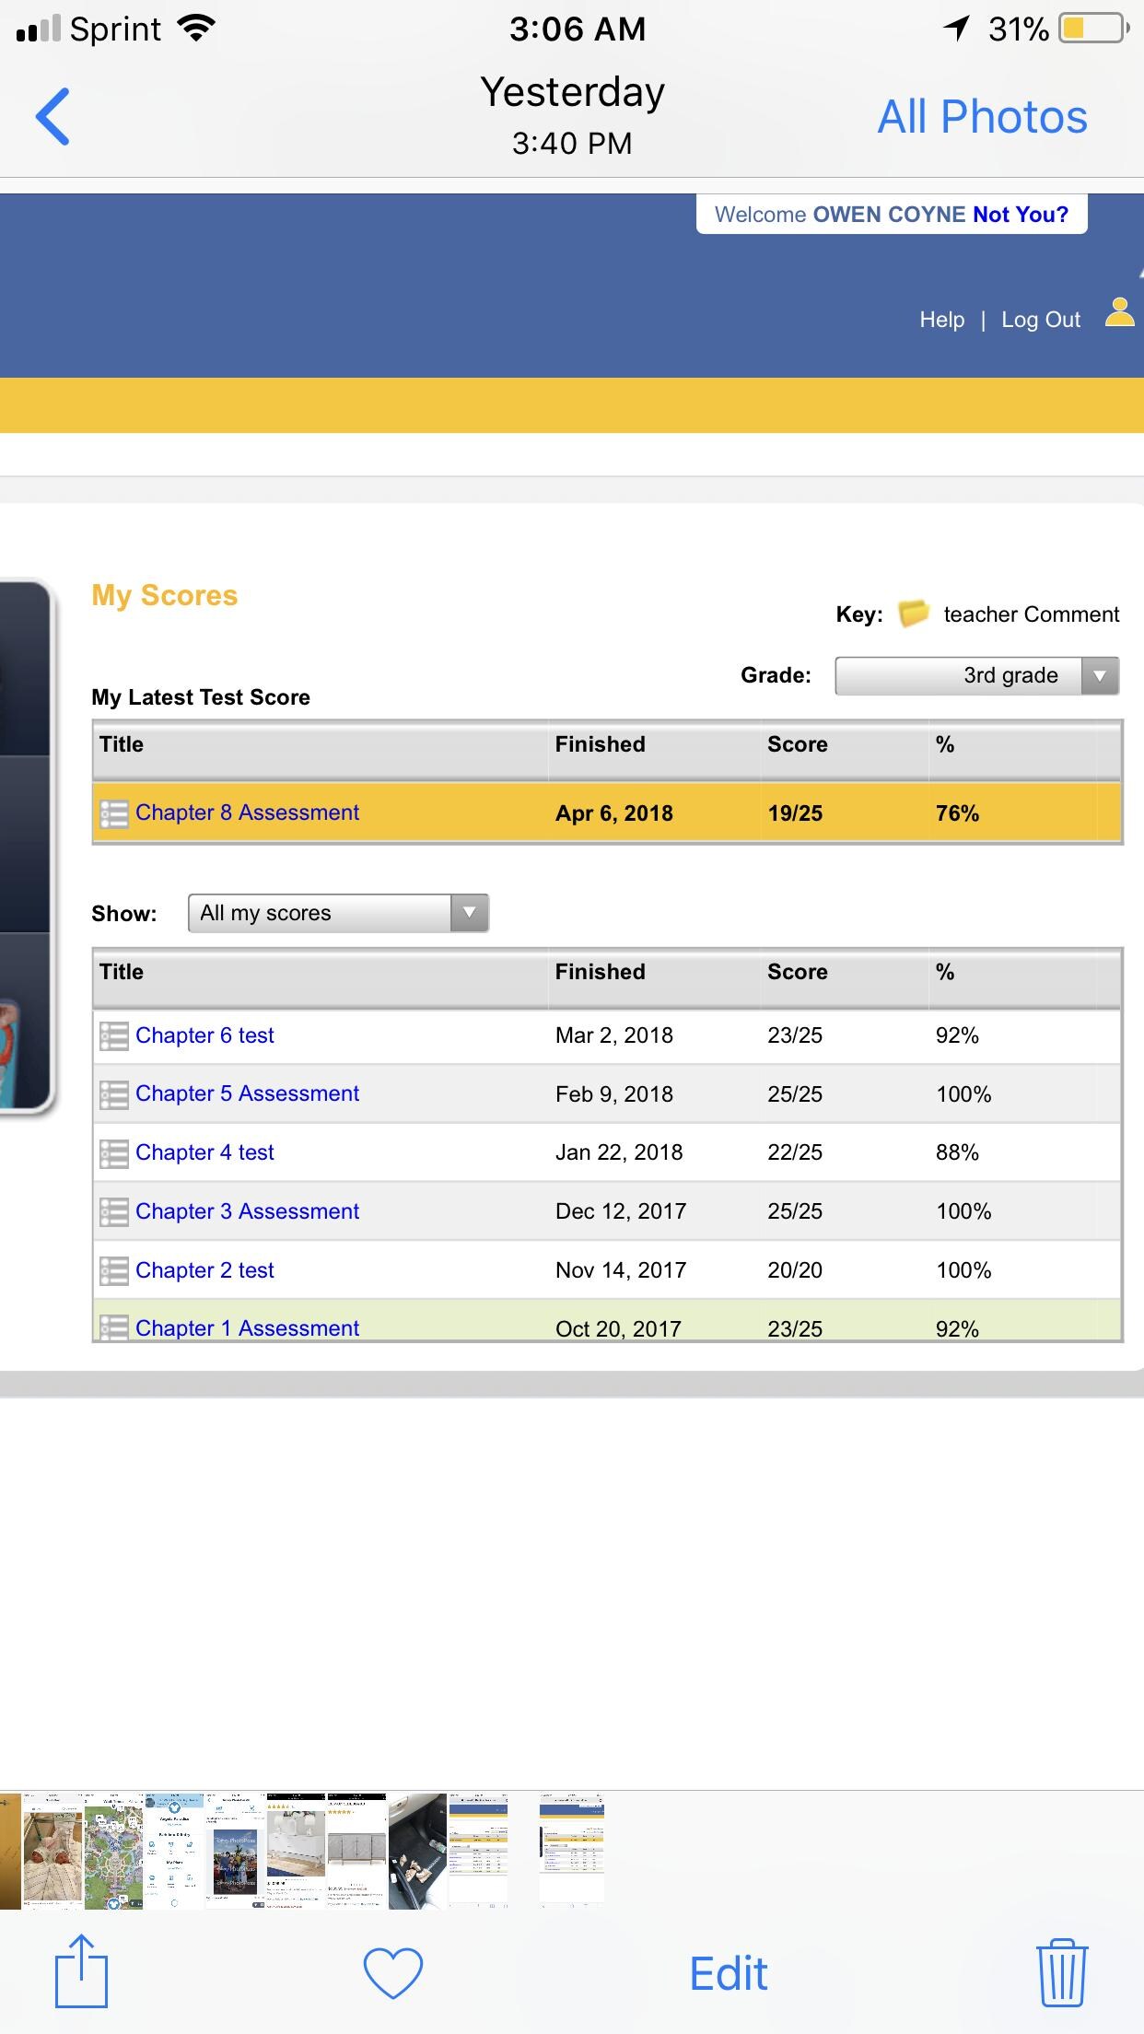Image resolution: width=1144 pixels, height=2034 pixels.
Task: Click the teacher comment folder icon in Key
Action: (913, 613)
